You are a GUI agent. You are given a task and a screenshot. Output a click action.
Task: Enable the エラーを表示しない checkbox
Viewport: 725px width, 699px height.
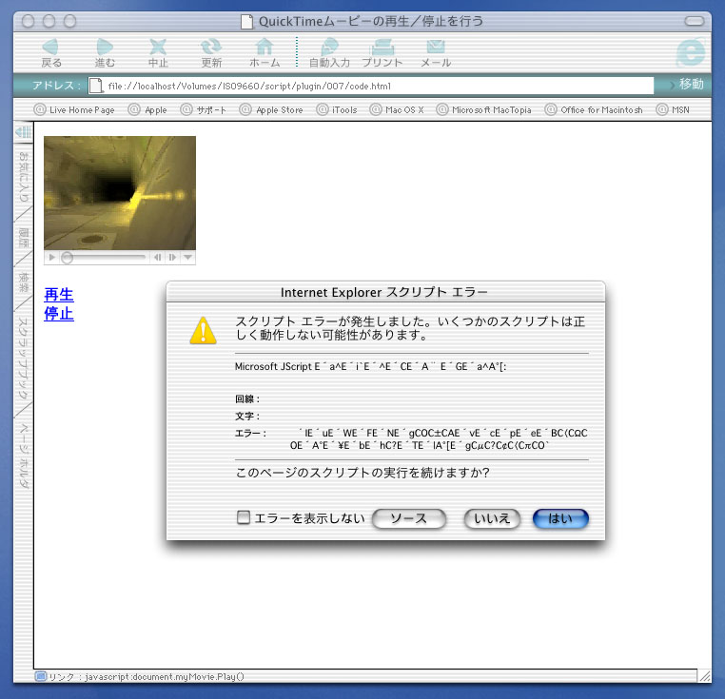[x=244, y=517]
